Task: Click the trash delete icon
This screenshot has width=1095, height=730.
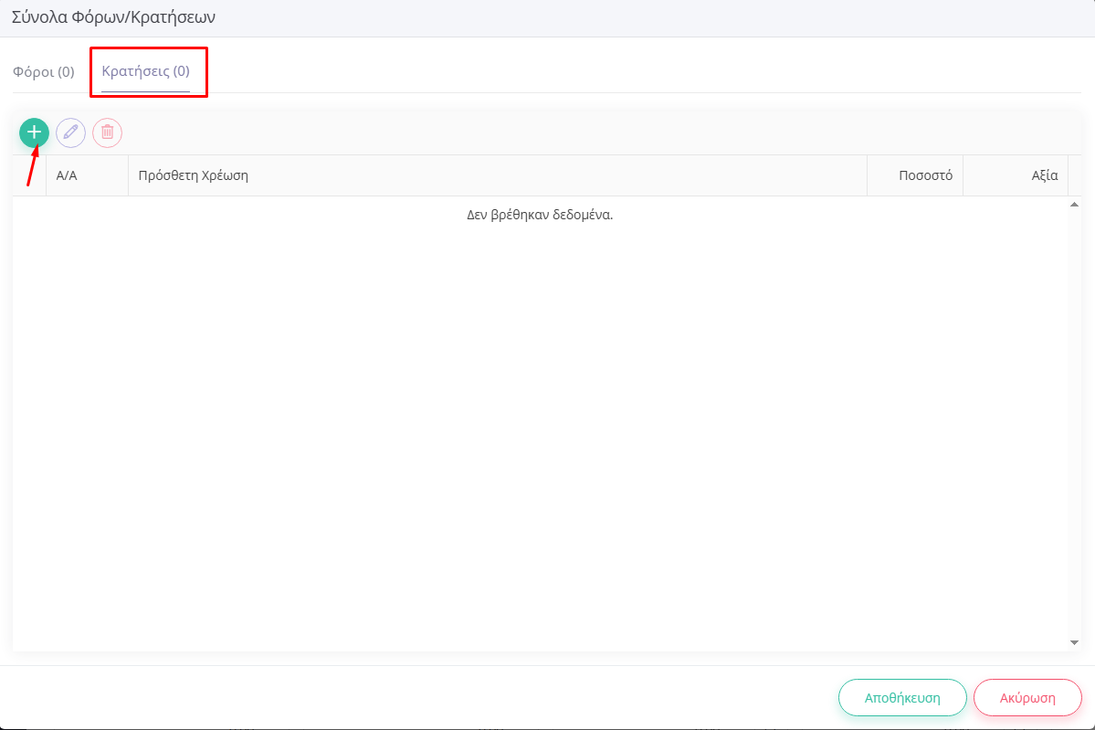Action: click(x=107, y=132)
